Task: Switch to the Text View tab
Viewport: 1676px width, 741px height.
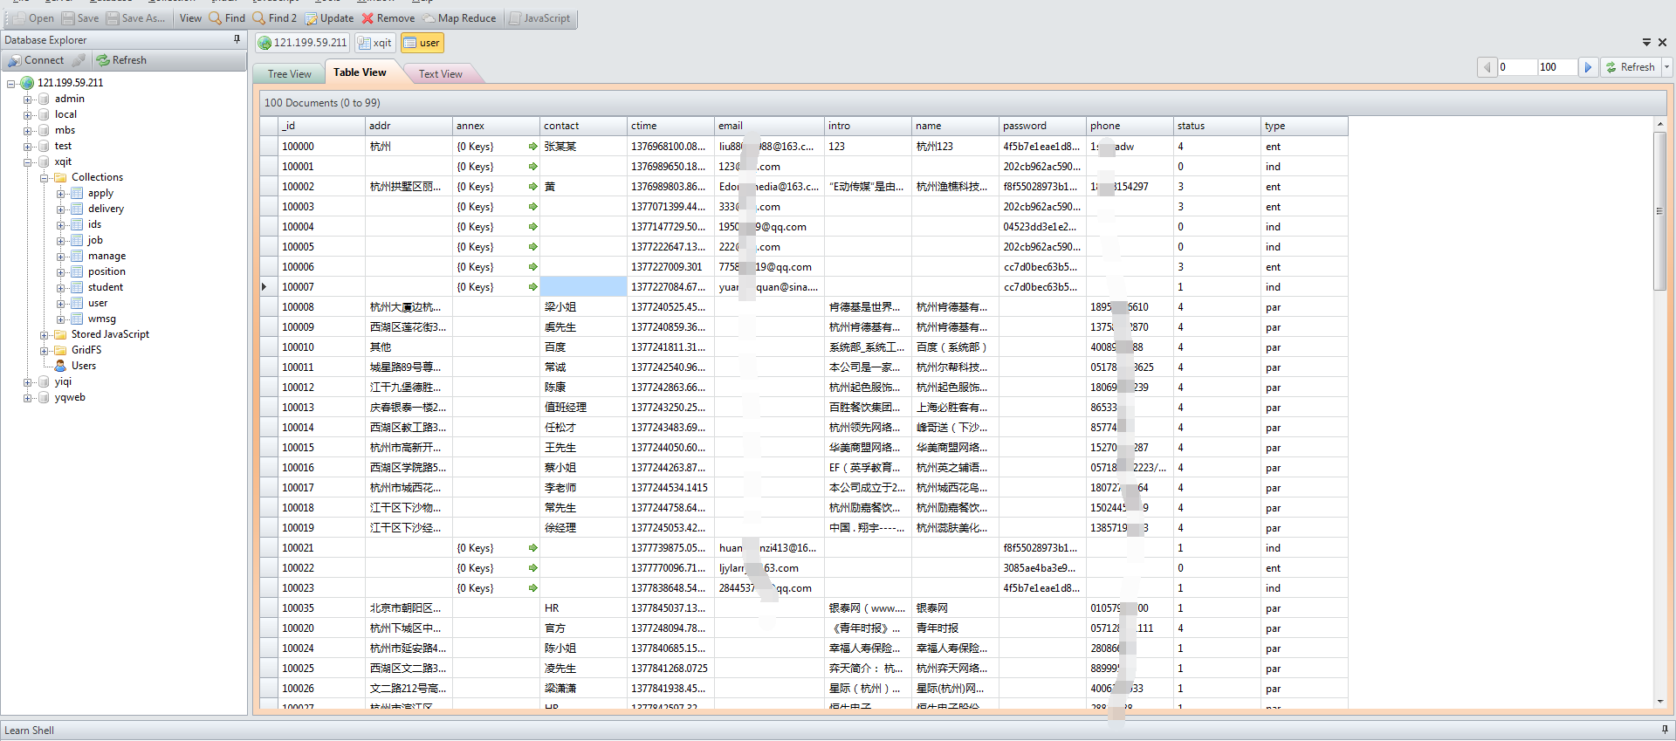Action: [x=440, y=74]
